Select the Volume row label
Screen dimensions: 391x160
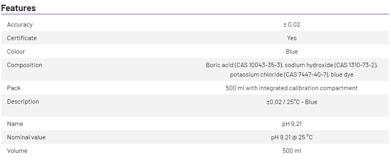(17, 151)
